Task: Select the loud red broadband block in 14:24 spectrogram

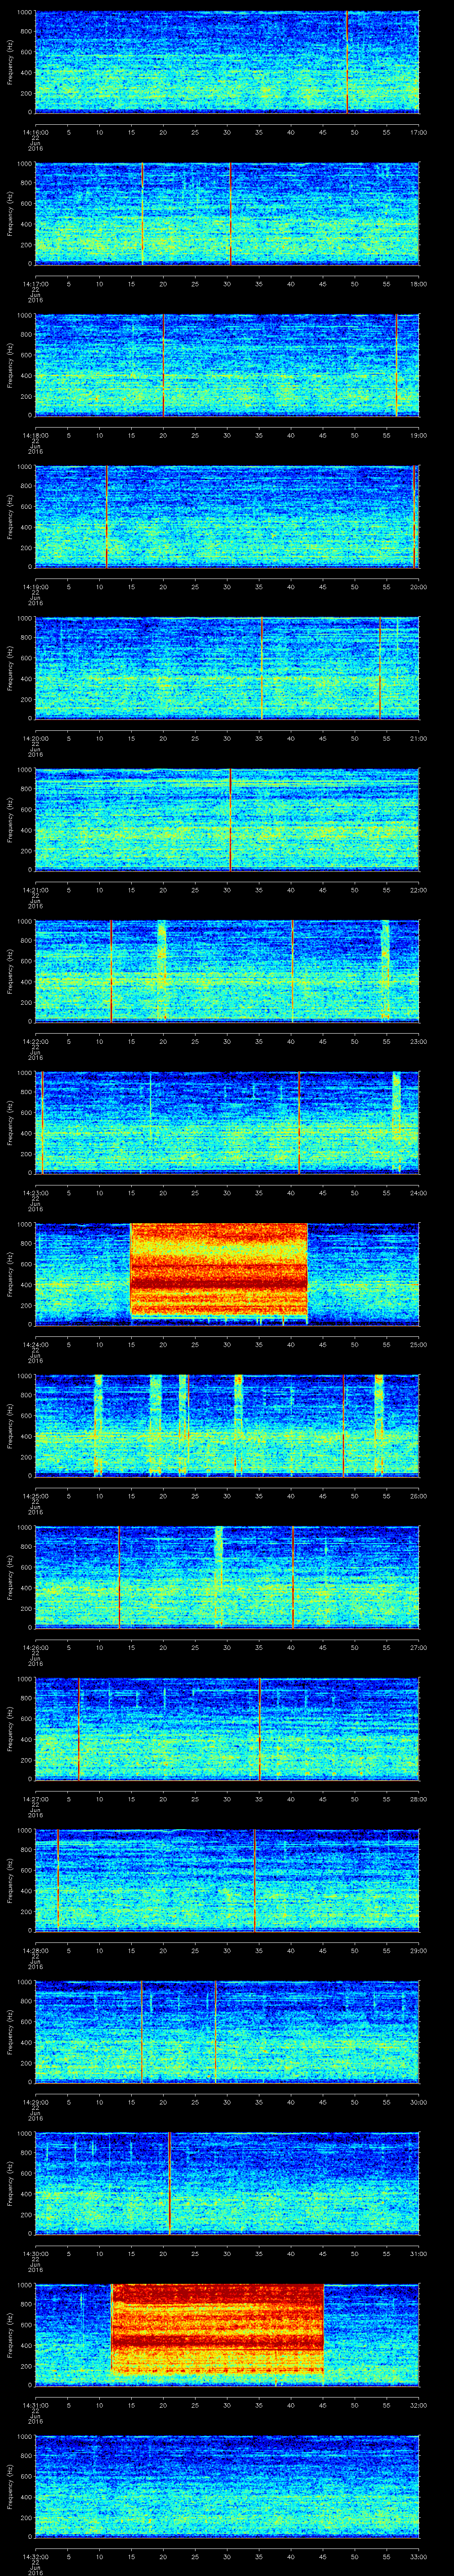Action: 219,1270
